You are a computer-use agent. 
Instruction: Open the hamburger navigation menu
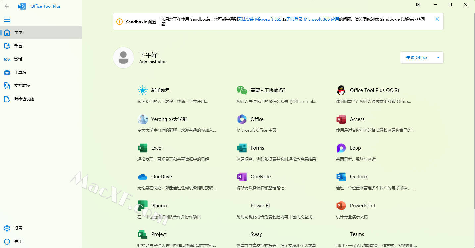pos(7,20)
